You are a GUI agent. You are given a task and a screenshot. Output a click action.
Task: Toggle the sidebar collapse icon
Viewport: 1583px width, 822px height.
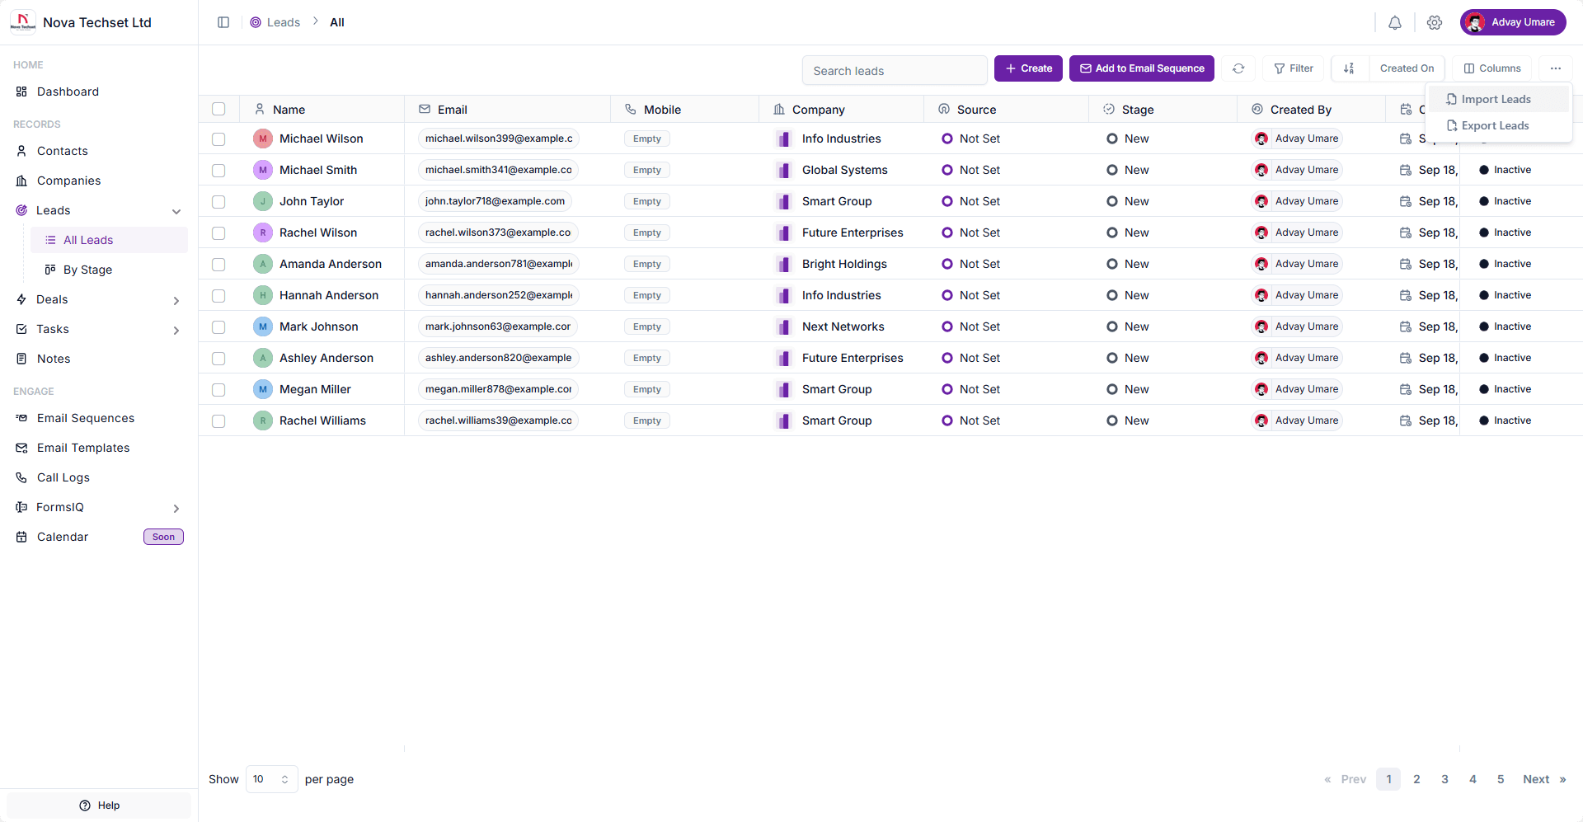tap(223, 22)
